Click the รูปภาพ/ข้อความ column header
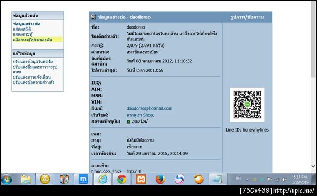The width and height of the screenshot is (317, 196). pos(247,17)
